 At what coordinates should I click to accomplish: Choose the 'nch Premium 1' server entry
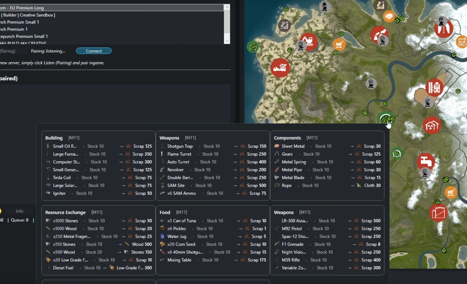(x=112, y=29)
